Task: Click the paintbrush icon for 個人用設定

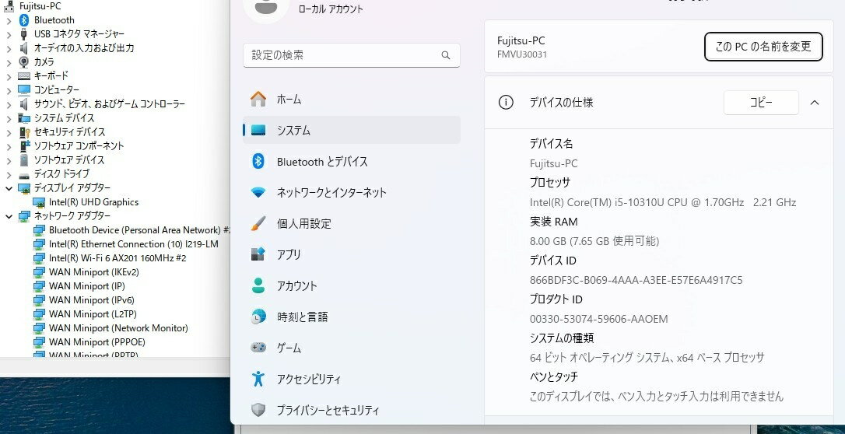Action: pyautogui.click(x=258, y=224)
